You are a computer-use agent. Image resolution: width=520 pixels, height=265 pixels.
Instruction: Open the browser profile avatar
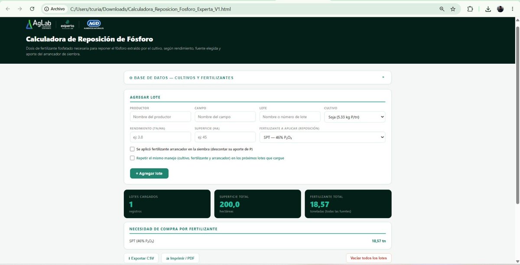tap(500, 9)
